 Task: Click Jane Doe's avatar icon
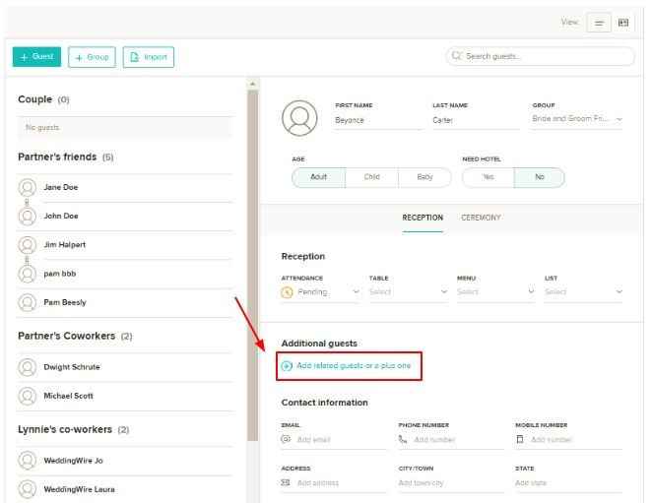(x=28, y=188)
